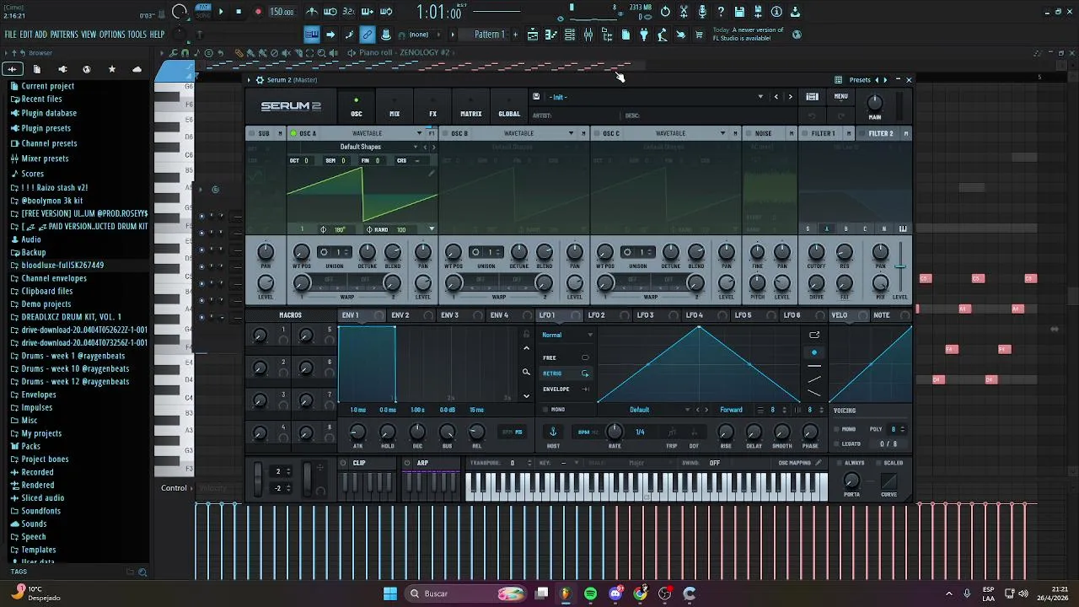Check the SCALED checkbox

(x=878, y=463)
